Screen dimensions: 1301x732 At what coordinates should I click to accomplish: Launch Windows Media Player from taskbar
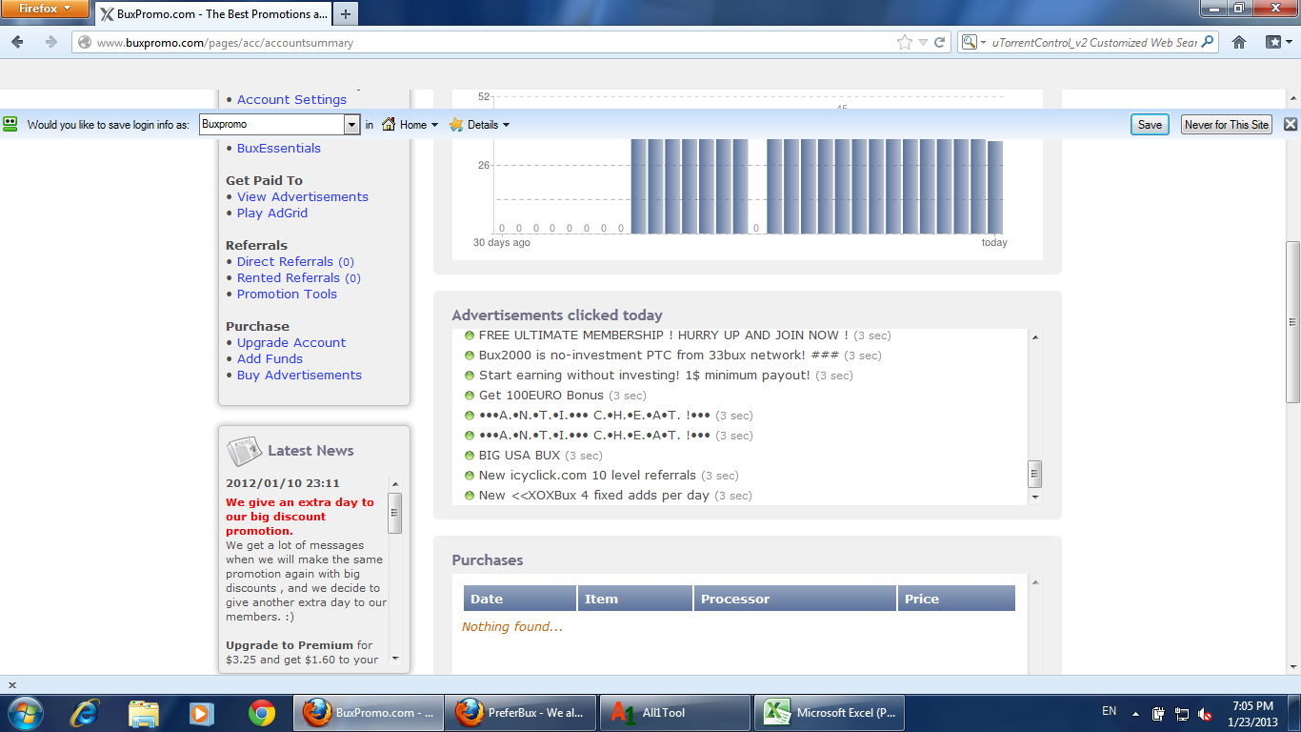[x=200, y=712]
